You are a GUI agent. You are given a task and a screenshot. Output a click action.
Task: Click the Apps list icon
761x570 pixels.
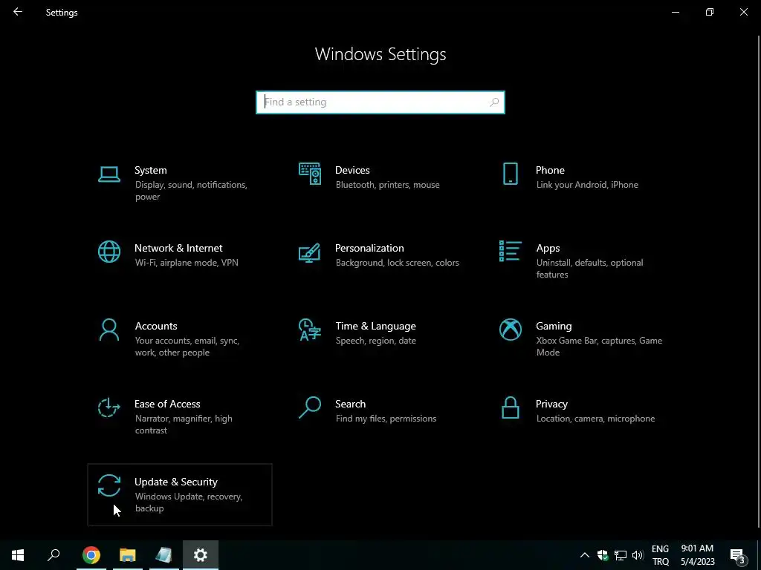(510, 251)
